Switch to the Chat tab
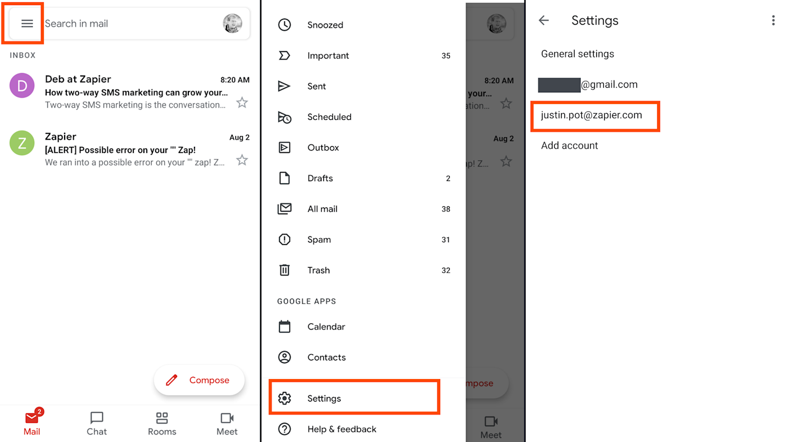This screenshot has width=787, height=442. pyautogui.click(x=97, y=424)
